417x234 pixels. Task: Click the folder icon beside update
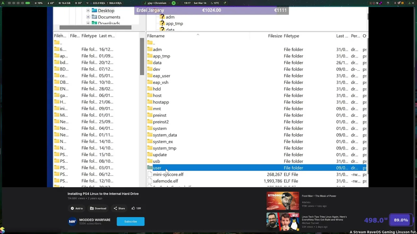pos(150,155)
